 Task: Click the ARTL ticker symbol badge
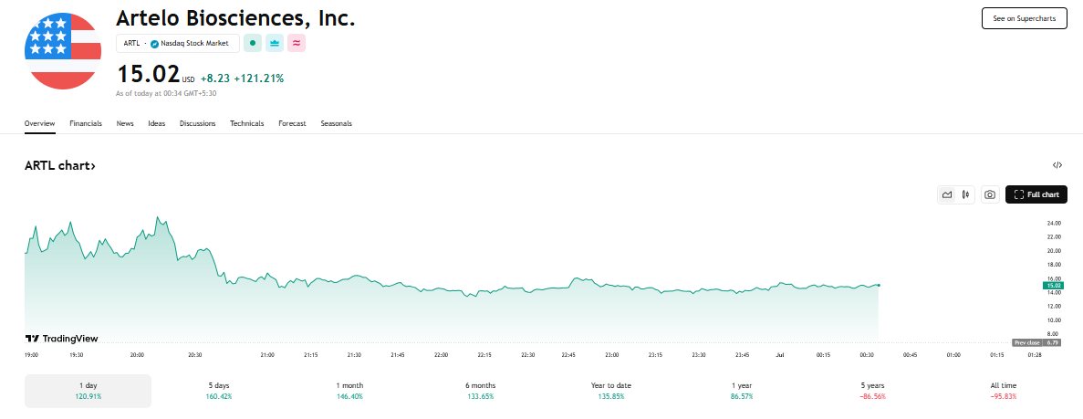(131, 44)
